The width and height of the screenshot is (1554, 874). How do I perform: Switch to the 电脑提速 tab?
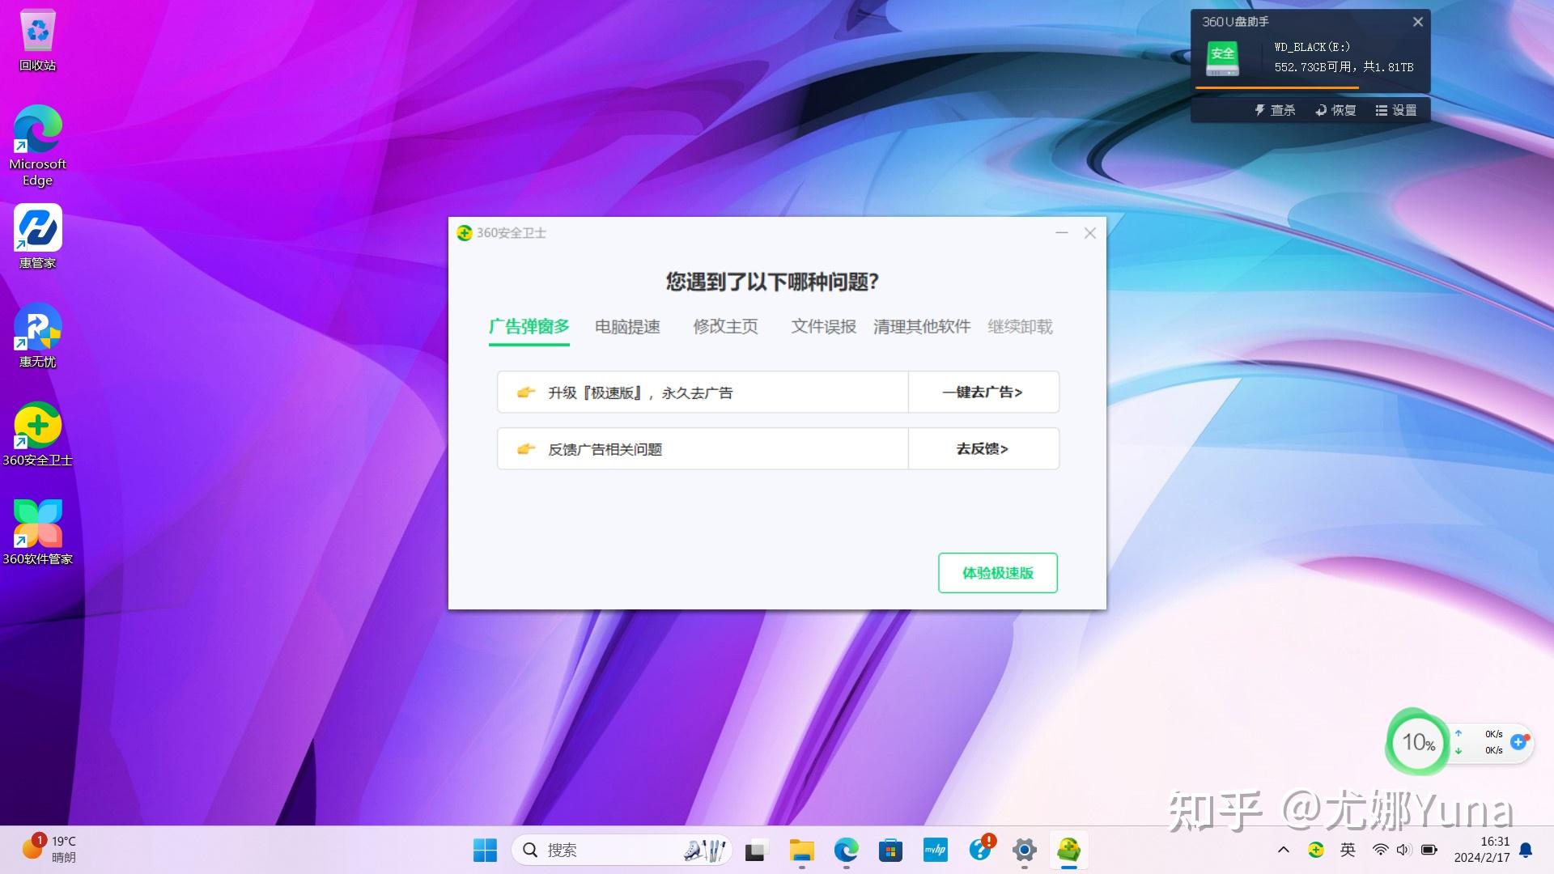coord(627,327)
